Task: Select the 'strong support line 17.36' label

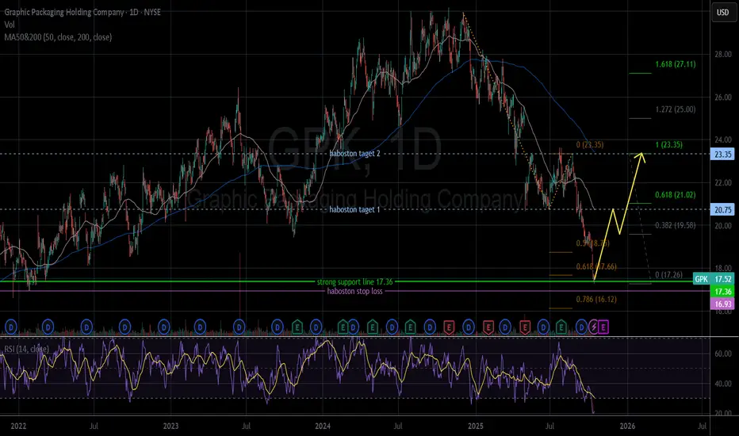Action: tap(359, 281)
